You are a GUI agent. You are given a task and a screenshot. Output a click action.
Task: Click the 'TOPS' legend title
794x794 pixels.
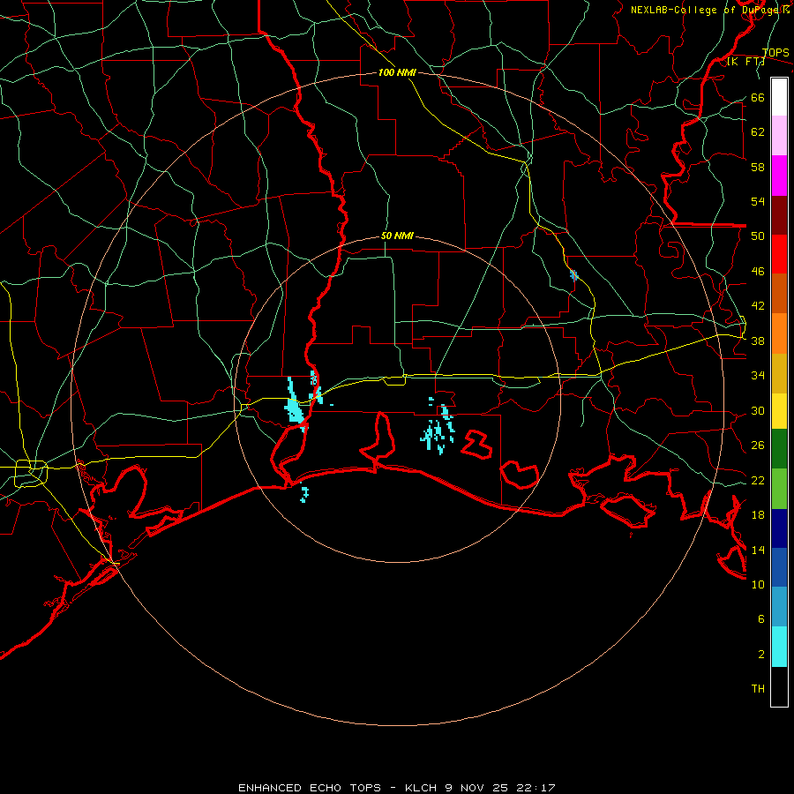(775, 53)
